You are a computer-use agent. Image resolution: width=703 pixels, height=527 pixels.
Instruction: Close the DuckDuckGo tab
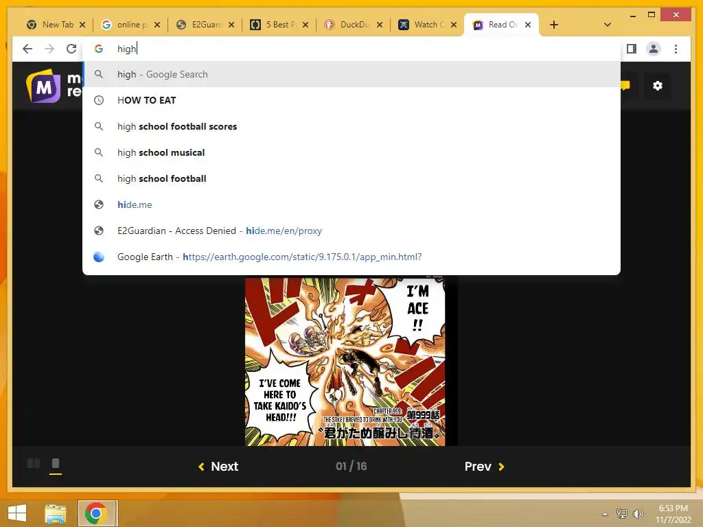click(x=379, y=25)
